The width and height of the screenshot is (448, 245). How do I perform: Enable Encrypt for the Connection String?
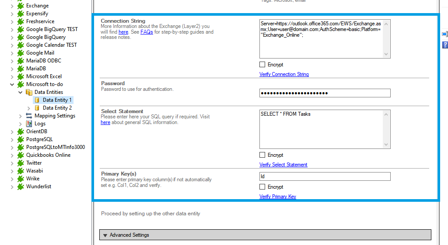[x=262, y=65]
